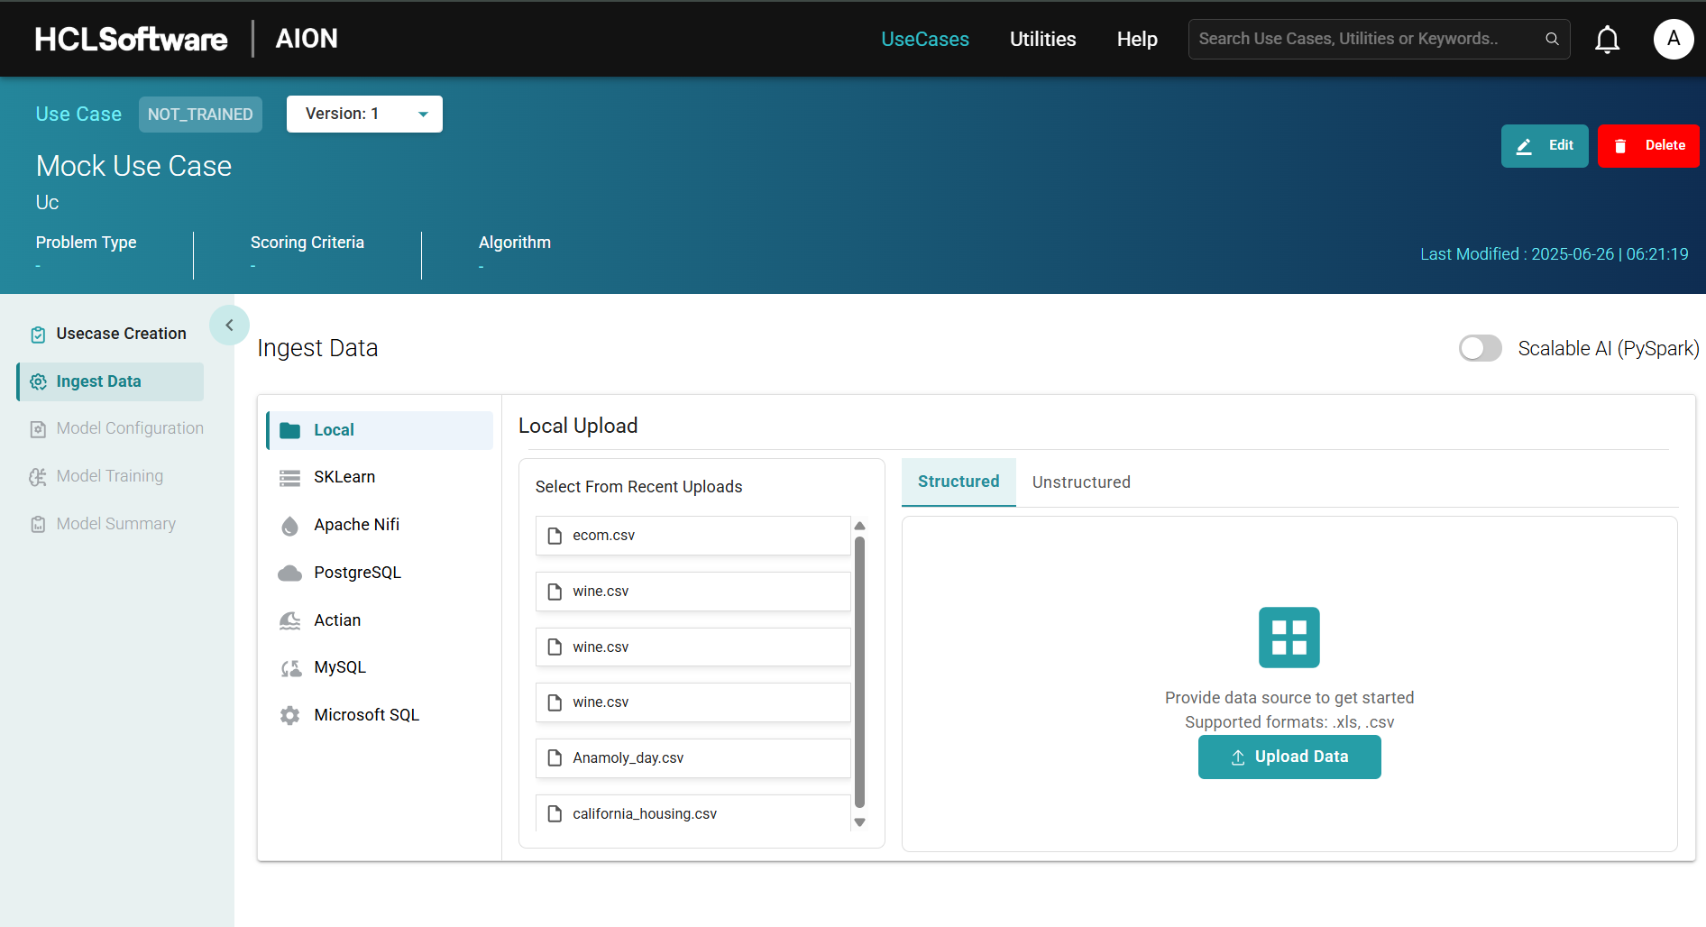1706x927 pixels.
Task: Select ecom.csv from recent uploads
Action: click(692, 536)
